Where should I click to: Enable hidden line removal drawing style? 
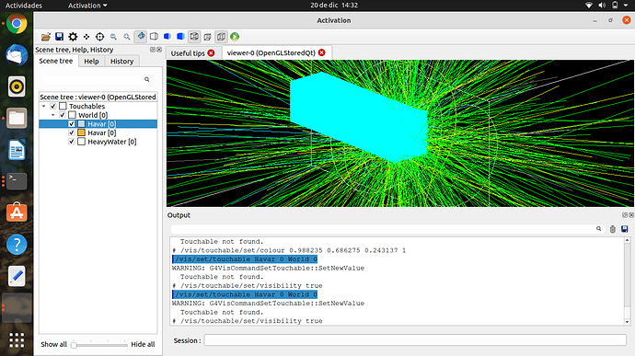(x=154, y=37)
